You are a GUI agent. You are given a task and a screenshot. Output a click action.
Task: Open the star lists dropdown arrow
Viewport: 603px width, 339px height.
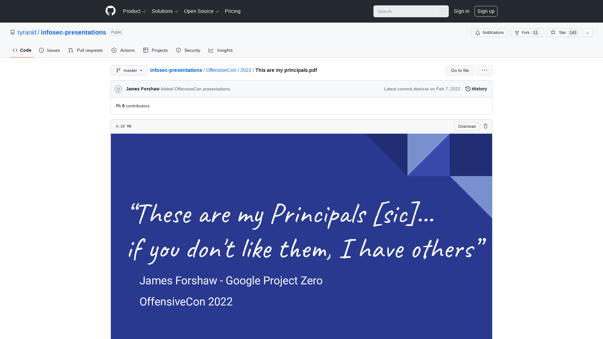(x=588, y=33)
